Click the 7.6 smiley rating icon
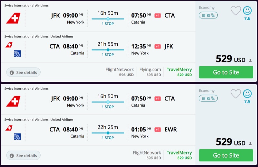The height and width of the screenshot is (167, 258). click(247, 11)
